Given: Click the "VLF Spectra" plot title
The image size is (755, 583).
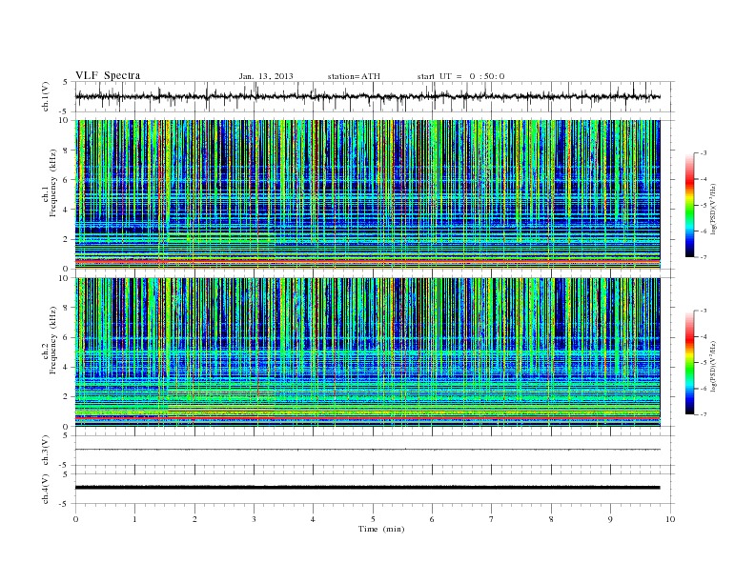Looking at the screenshot, I should [x=108, y=75].
